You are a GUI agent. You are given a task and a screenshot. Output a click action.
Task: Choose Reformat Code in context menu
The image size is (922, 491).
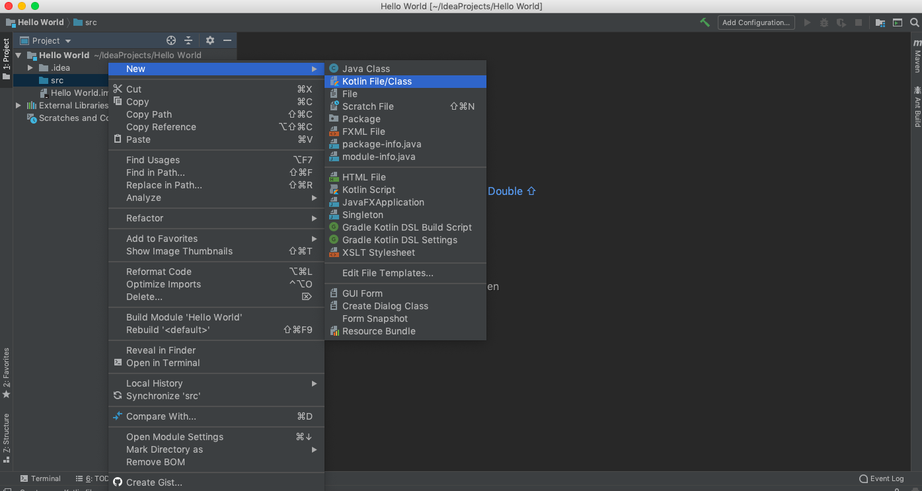[x=216, y=272]
